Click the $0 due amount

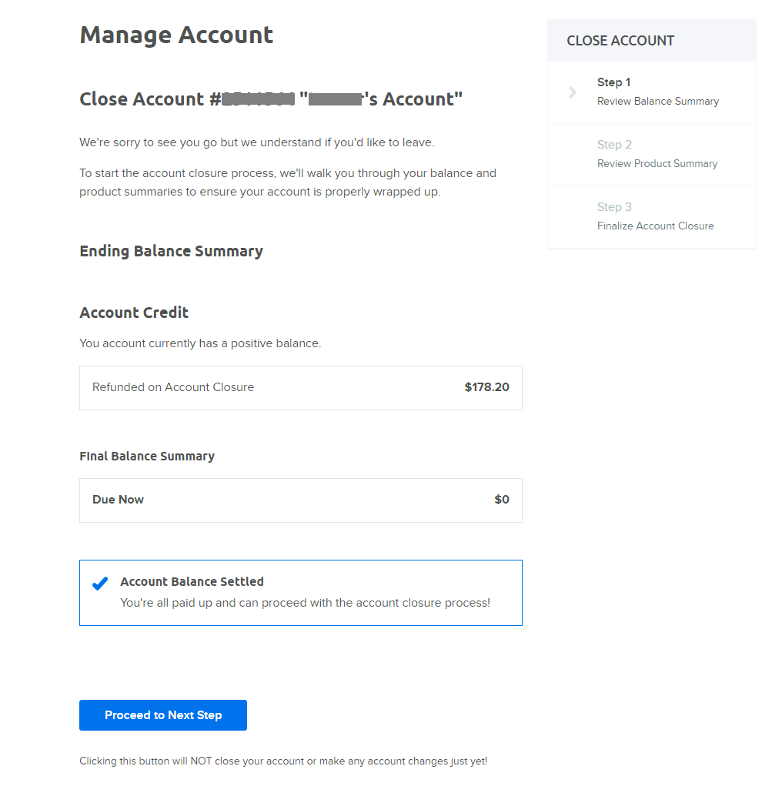[501, 500]
